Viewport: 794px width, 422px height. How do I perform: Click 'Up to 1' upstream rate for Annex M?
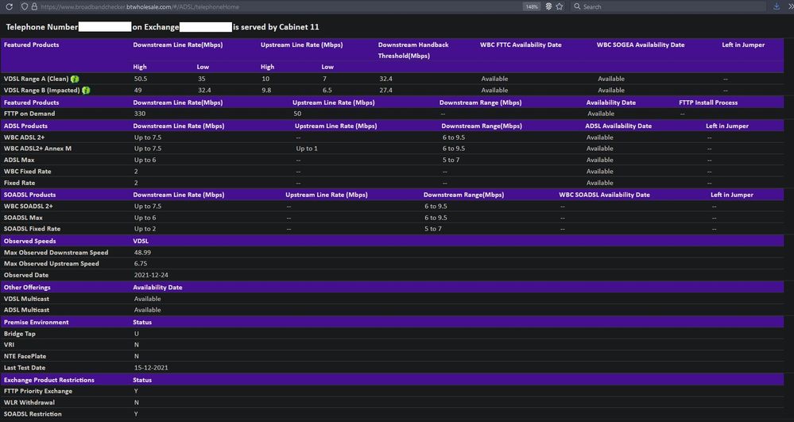click(307, 149)
